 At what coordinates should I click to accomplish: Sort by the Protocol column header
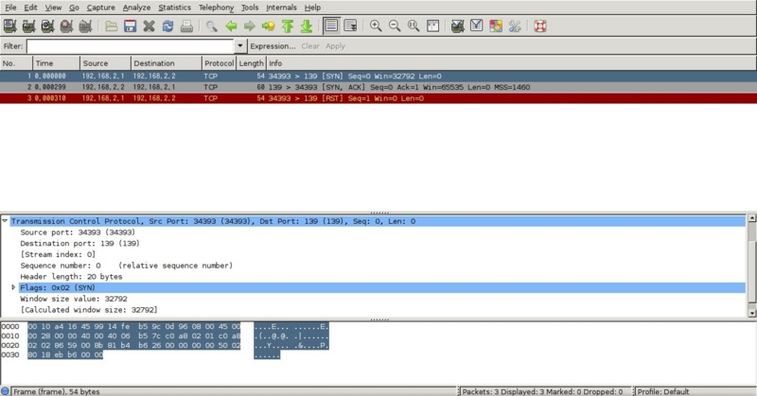tap(220, 63)
